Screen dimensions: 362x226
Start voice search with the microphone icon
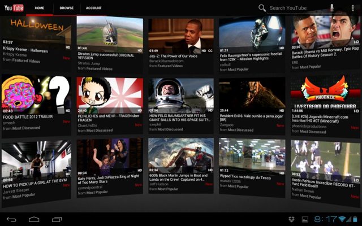332,7
